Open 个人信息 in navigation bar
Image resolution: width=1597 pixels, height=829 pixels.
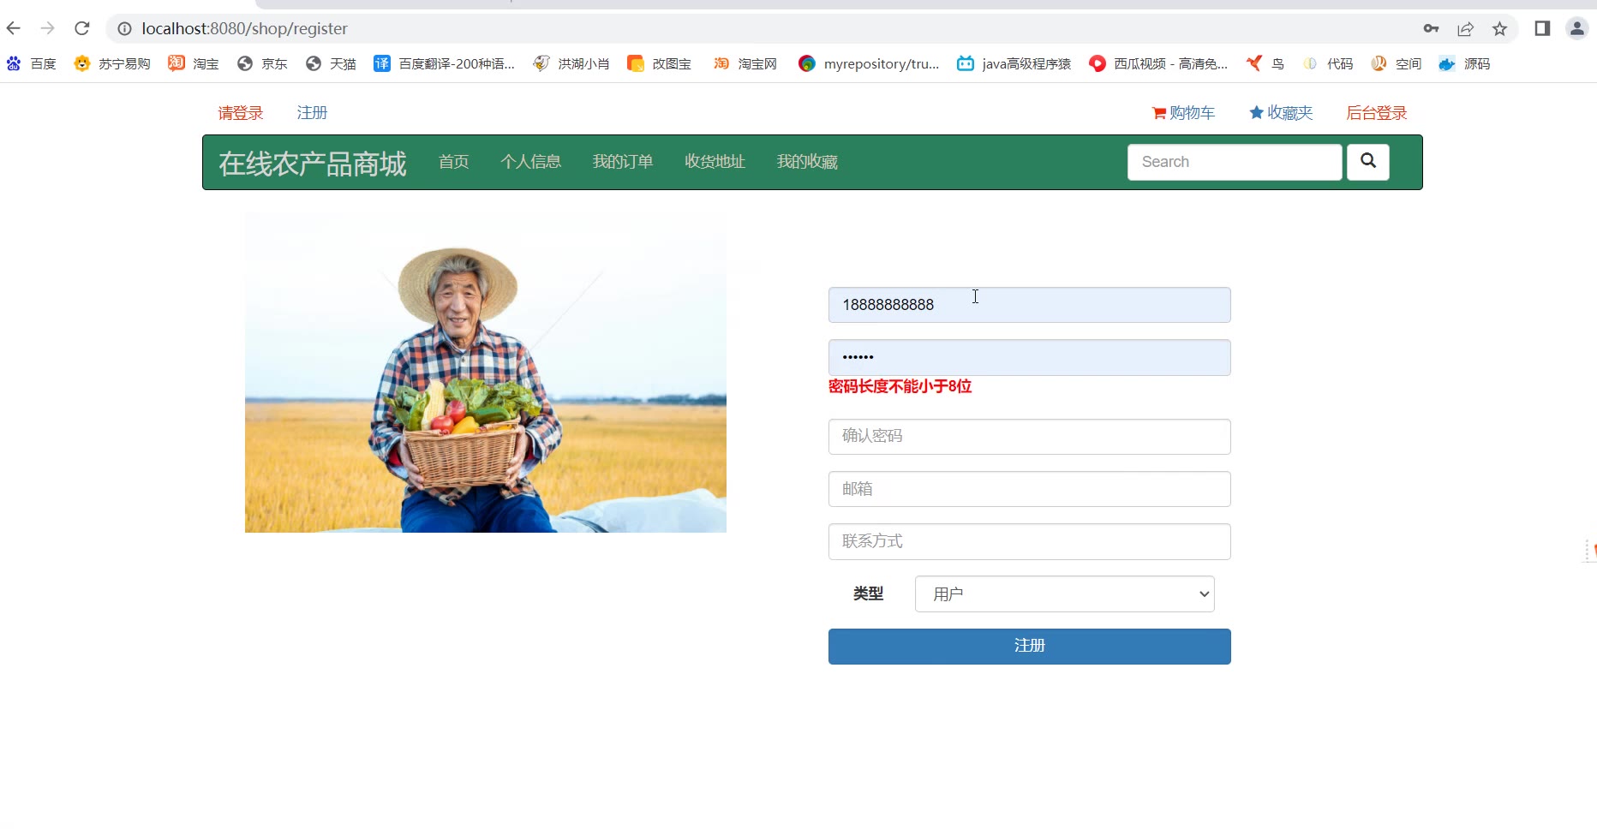[531, 162]
